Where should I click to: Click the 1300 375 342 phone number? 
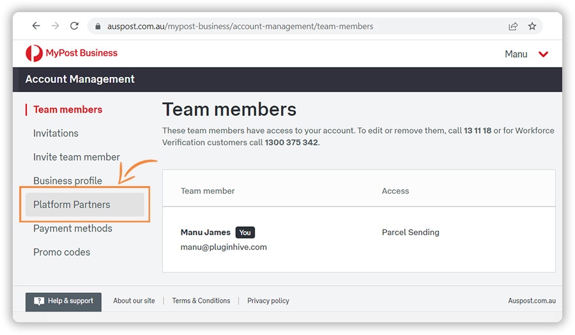click(x=291, y=143)
